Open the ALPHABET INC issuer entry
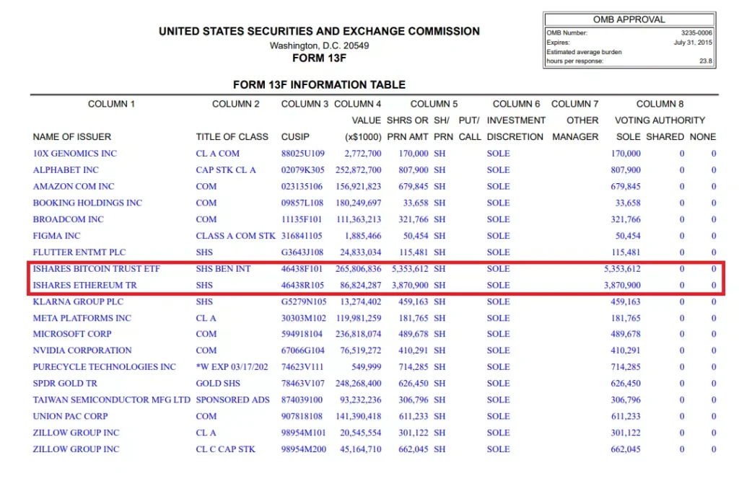Image resolution: width=739 pixels, height=481 pixels. [66, 170]
